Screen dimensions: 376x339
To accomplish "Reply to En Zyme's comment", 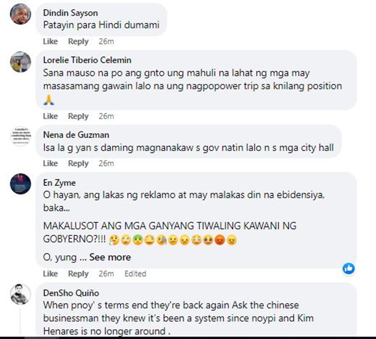I will (x=78, y=273).
